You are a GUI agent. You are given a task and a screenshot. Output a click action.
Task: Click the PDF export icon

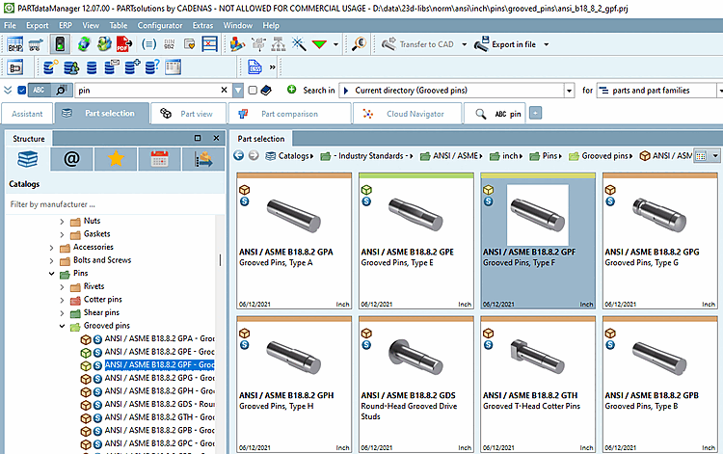click(x=124, y=44)
